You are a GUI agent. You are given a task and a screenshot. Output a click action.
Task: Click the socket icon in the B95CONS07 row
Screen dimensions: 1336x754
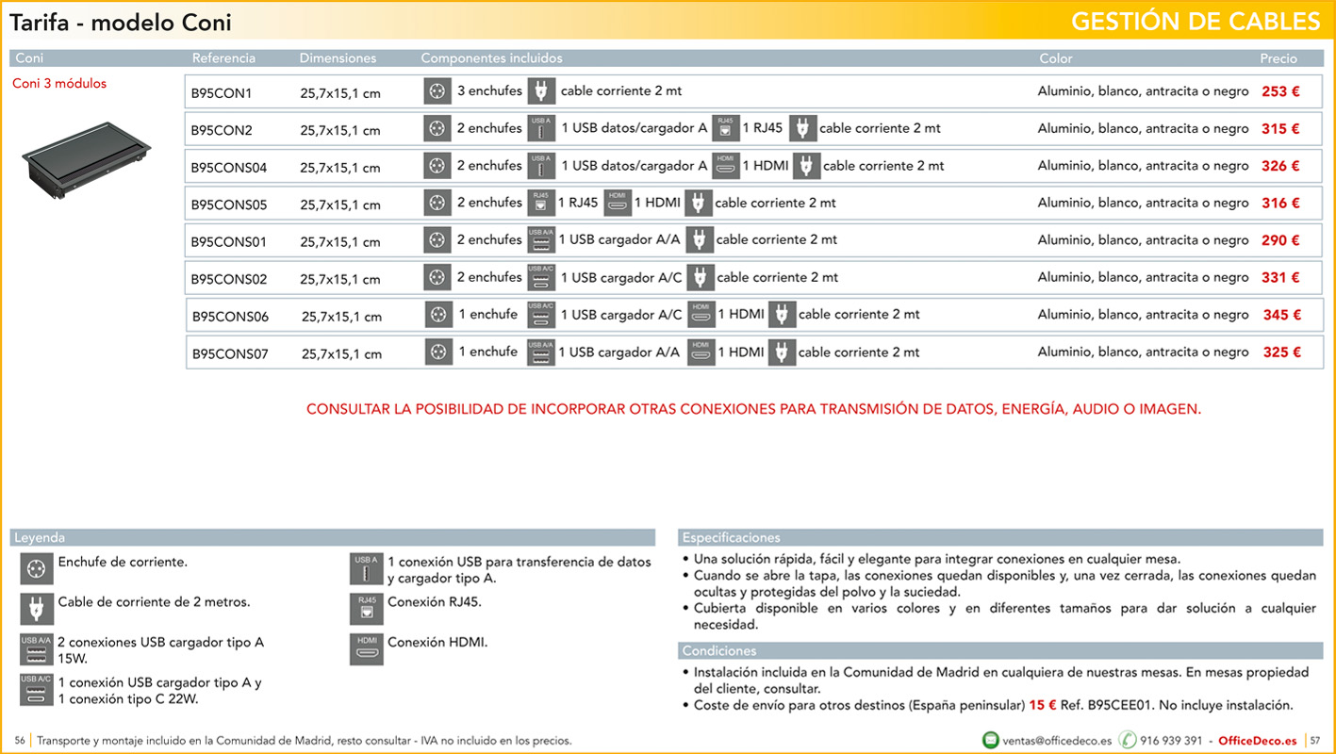tap(438, 352)
